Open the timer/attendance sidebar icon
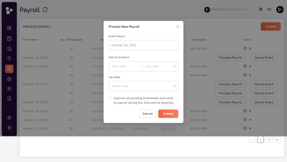Screen dimensions: 287x162 (x=9, y=58)
